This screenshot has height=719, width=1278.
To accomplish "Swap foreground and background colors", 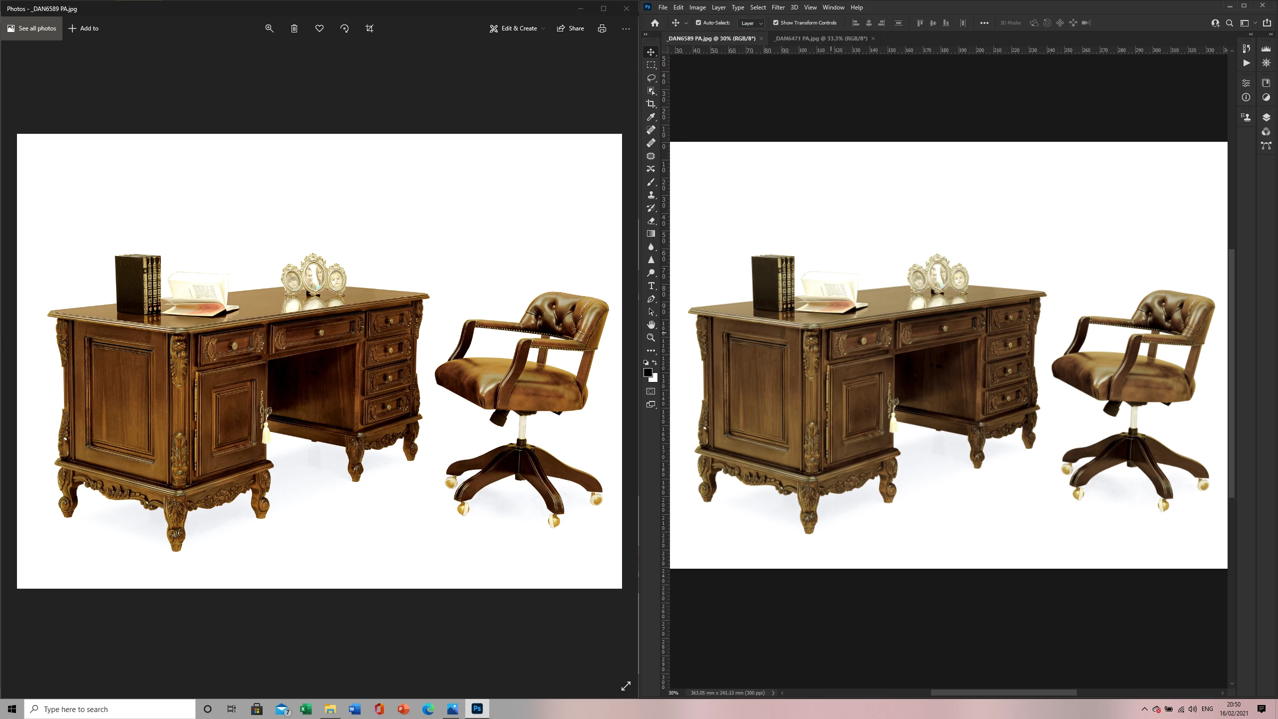I will point(654,362).
